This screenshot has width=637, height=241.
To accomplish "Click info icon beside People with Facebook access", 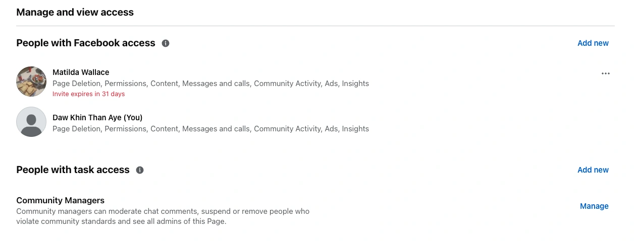I will click(x=166, y=43).
